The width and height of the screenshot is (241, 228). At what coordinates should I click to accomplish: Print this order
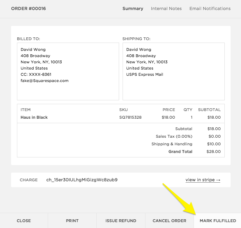coord(72,221)
